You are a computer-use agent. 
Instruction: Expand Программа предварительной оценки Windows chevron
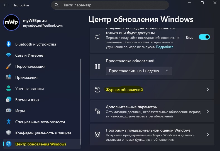(x=208, y=135)
